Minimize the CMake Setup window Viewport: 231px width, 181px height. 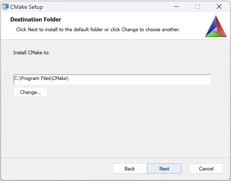click(x=176, y=7)
